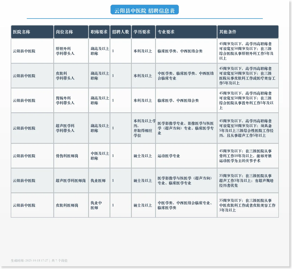Click footer 生成时间 2025-10-18 17:27 text

tap(29, 260)
